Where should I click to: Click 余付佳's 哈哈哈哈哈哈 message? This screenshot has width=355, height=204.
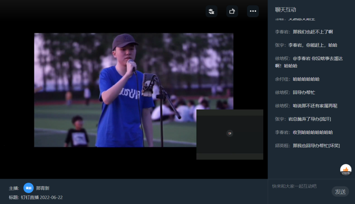306,79
